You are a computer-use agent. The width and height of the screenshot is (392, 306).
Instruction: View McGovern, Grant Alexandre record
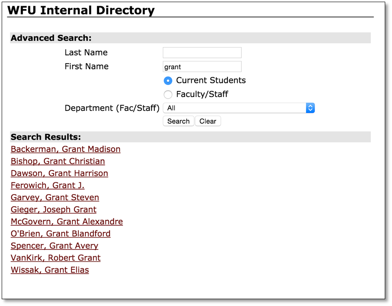pyautogui.click(x=67, y=222)
